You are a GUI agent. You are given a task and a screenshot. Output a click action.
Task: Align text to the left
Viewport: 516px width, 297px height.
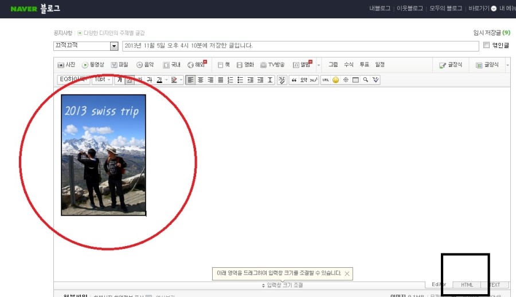(190, 80)
